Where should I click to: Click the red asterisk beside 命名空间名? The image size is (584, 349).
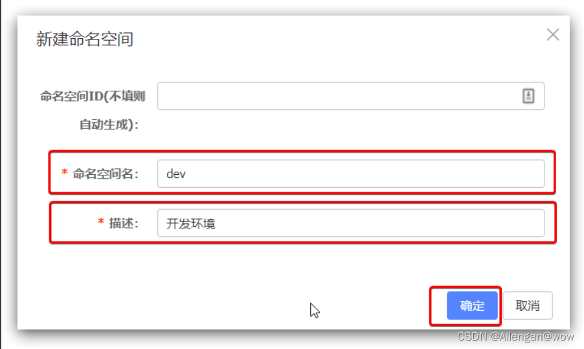65,172
